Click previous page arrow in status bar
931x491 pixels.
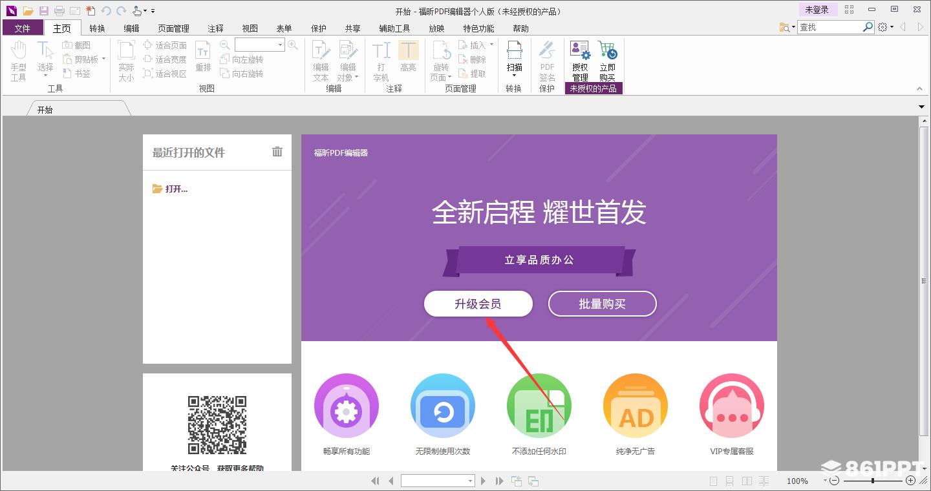tap(391, 481)
